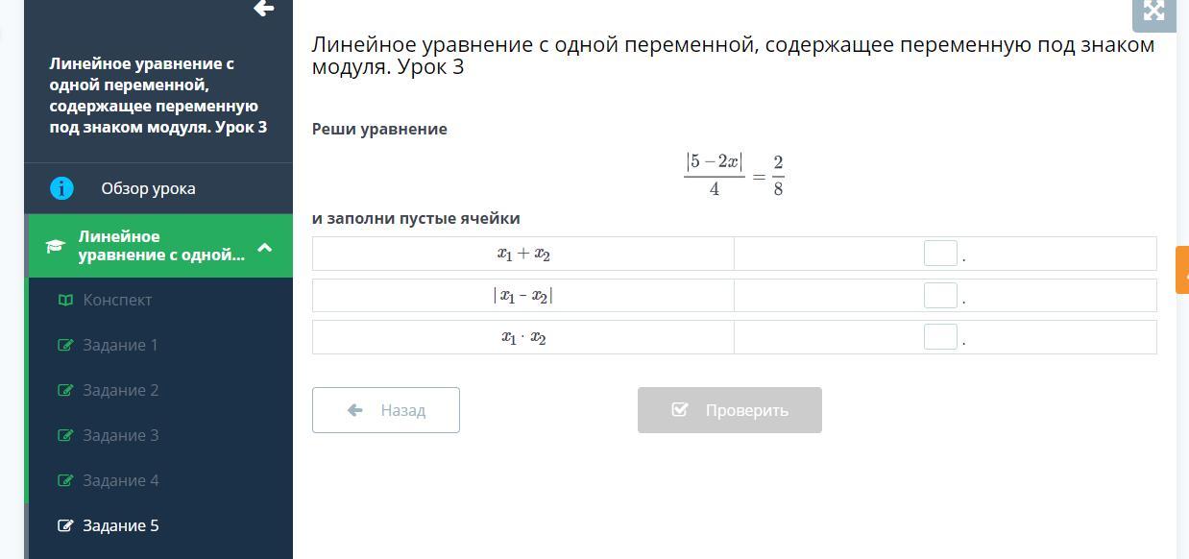This screenshot has width=1189, height=559.
Task: Click the fullscreen expand icon
Action: (1153, 11)
